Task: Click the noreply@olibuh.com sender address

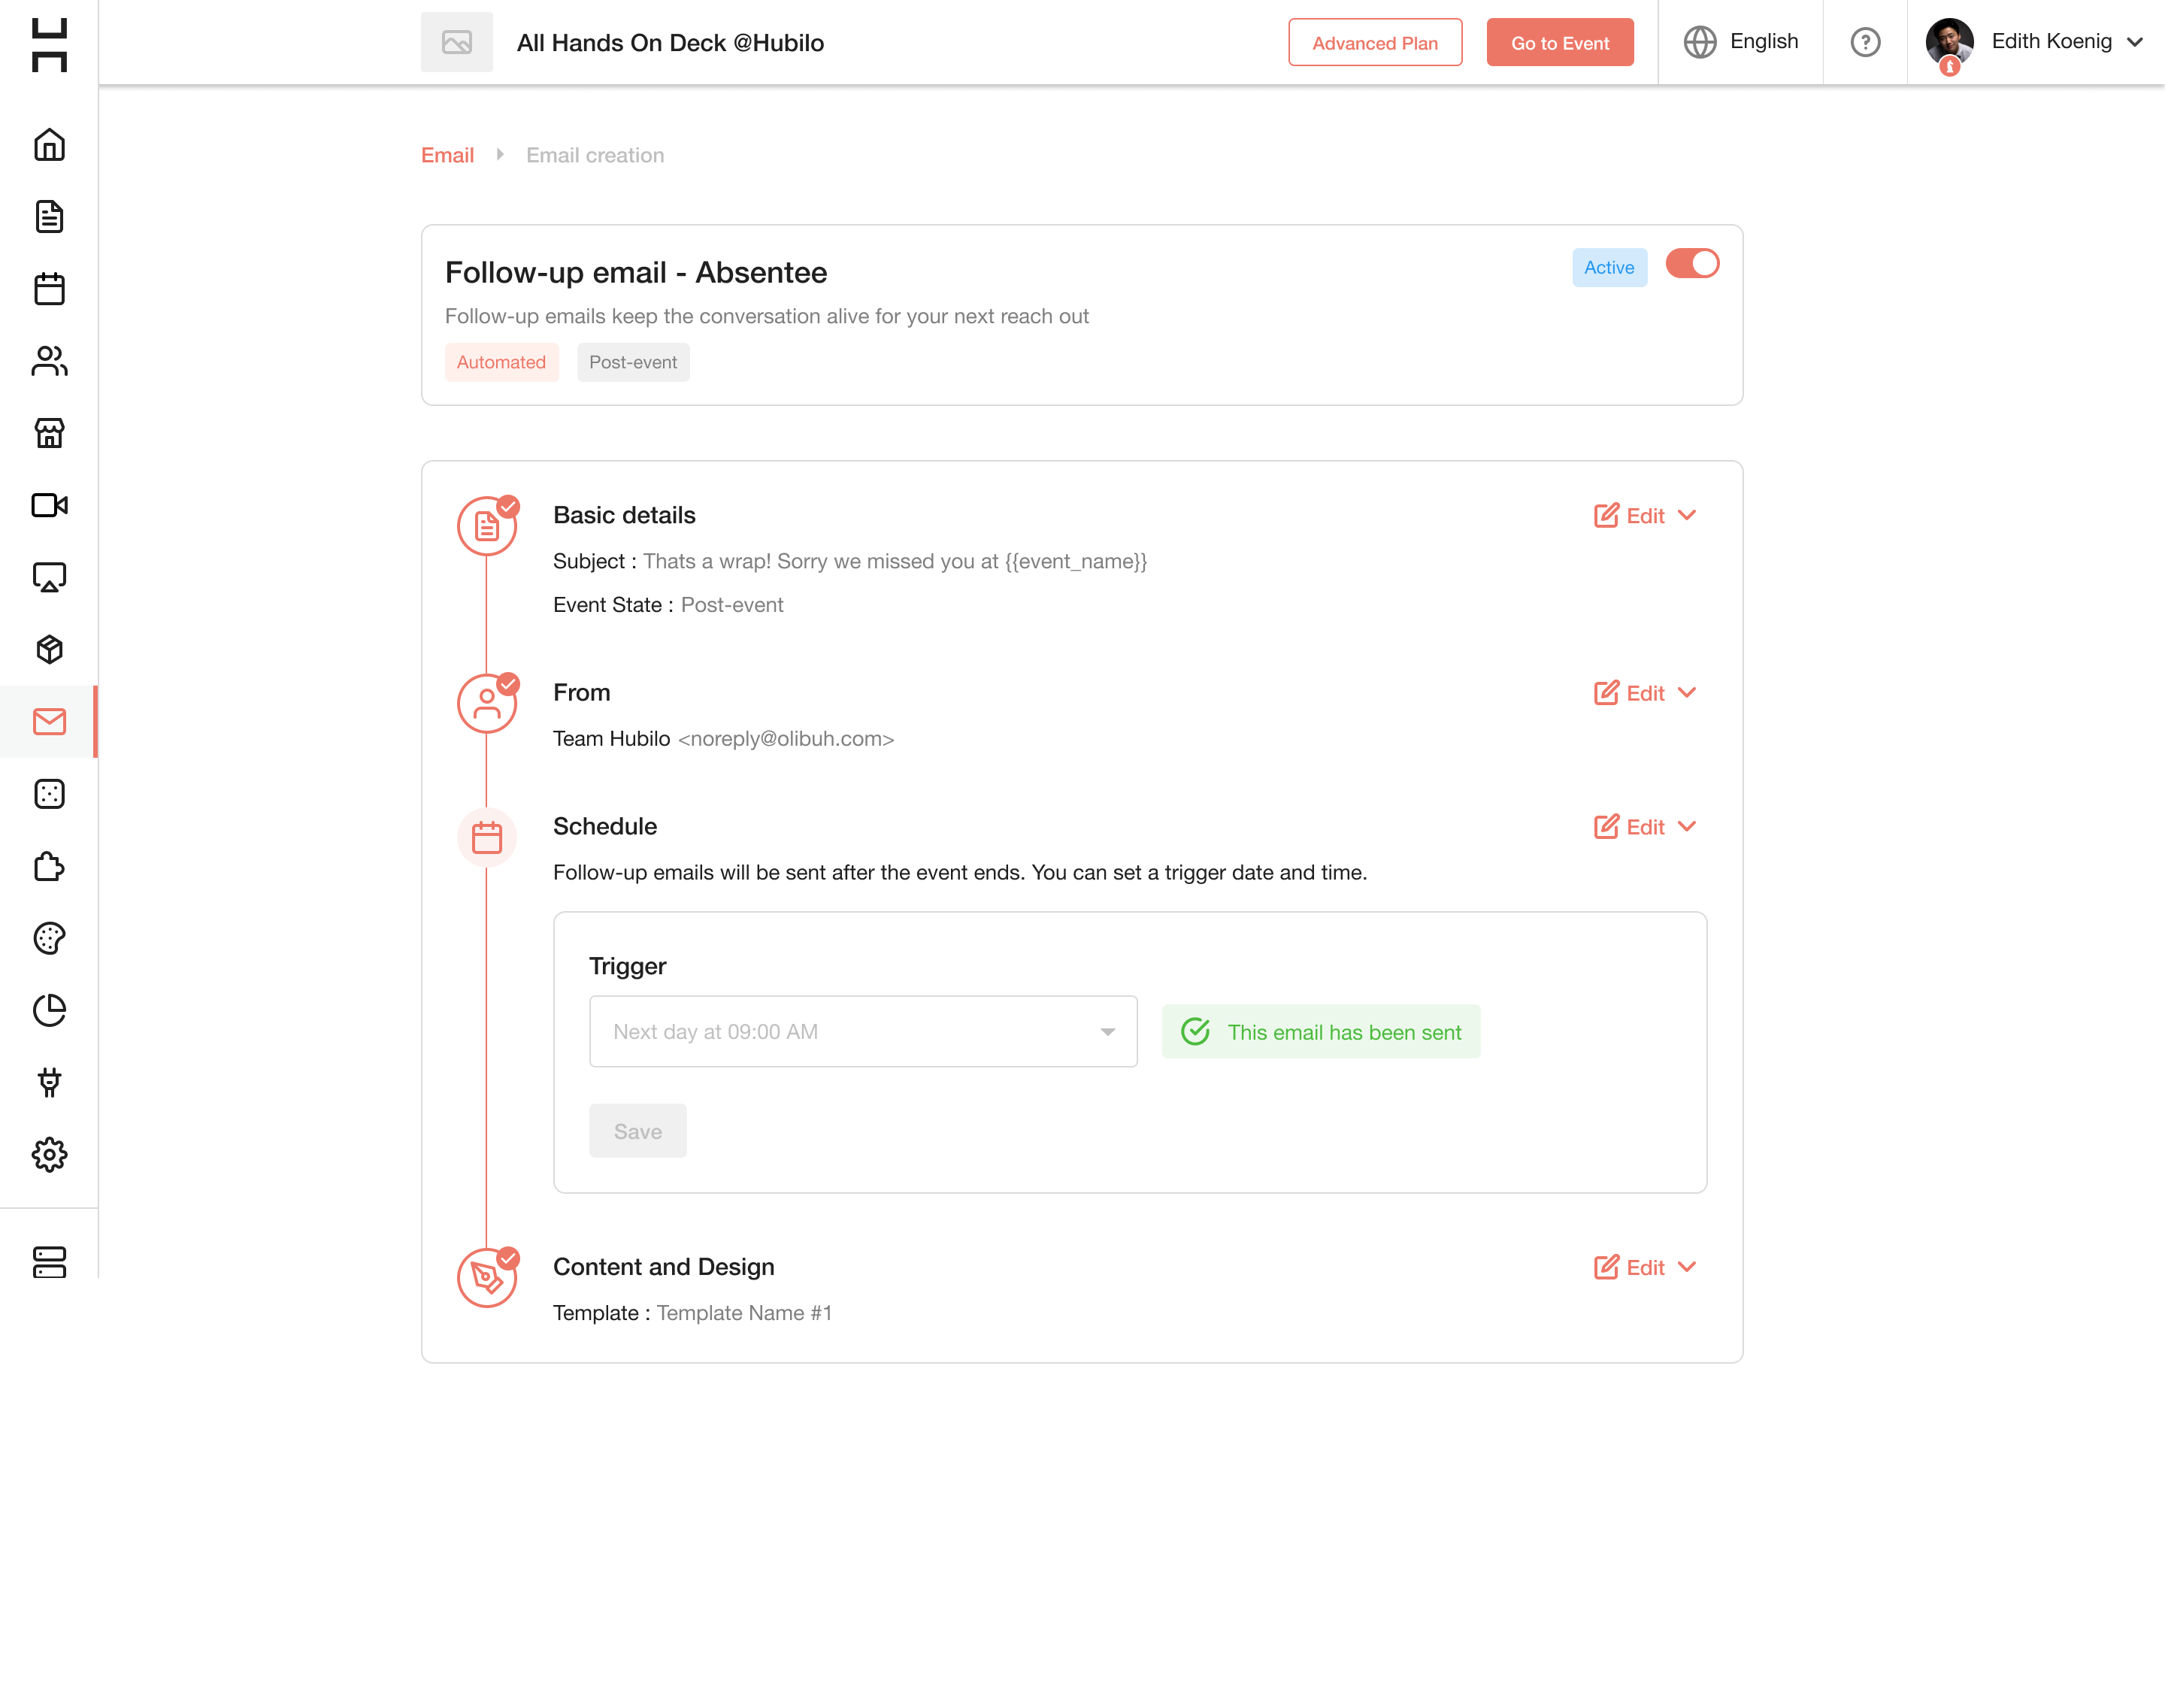Action: pyautogui.click(x=786, y=739)
